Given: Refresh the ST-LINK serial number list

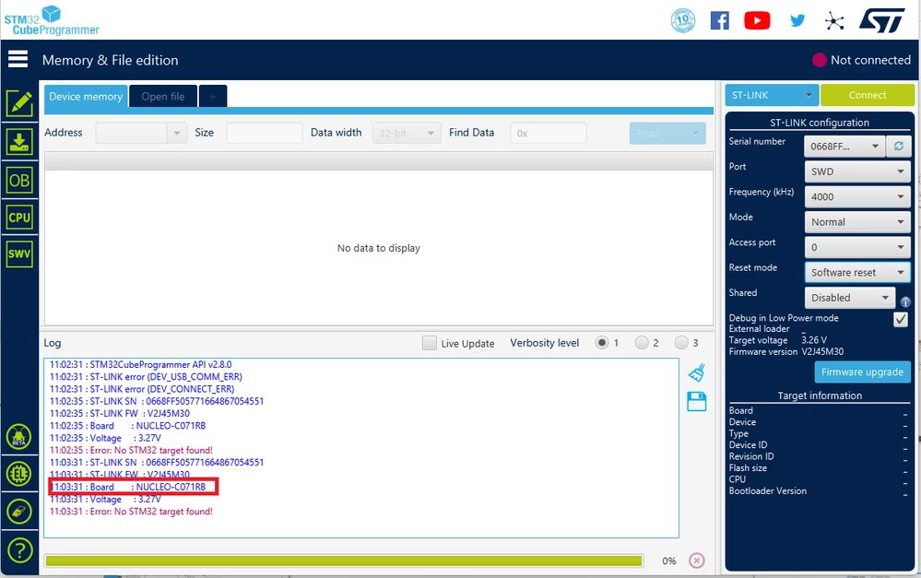Looking at the screenshot, I should coord(899,146).
